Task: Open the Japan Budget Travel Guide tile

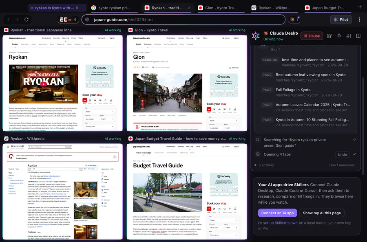Action: [x=187, y=192]
